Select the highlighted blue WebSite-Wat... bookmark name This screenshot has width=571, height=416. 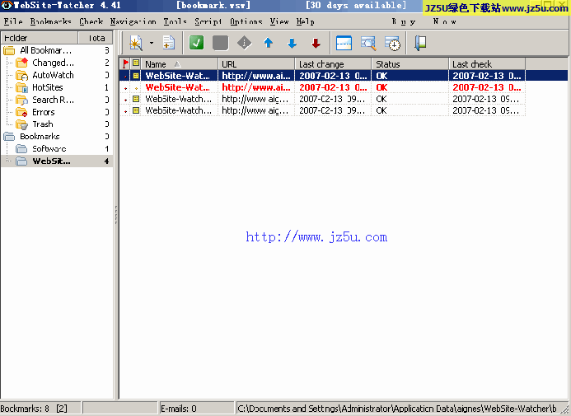(178, 76)
